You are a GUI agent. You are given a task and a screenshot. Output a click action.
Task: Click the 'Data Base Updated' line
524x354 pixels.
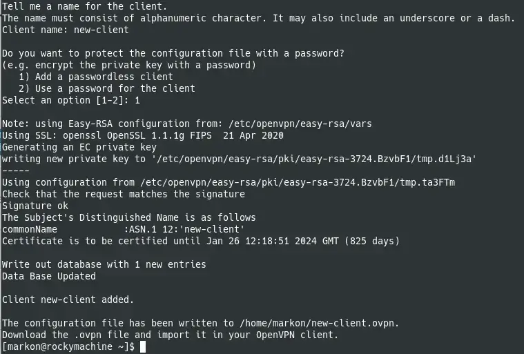(49, 276)
